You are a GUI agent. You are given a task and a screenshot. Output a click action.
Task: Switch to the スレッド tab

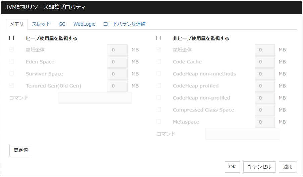click(x=41, y=24)
